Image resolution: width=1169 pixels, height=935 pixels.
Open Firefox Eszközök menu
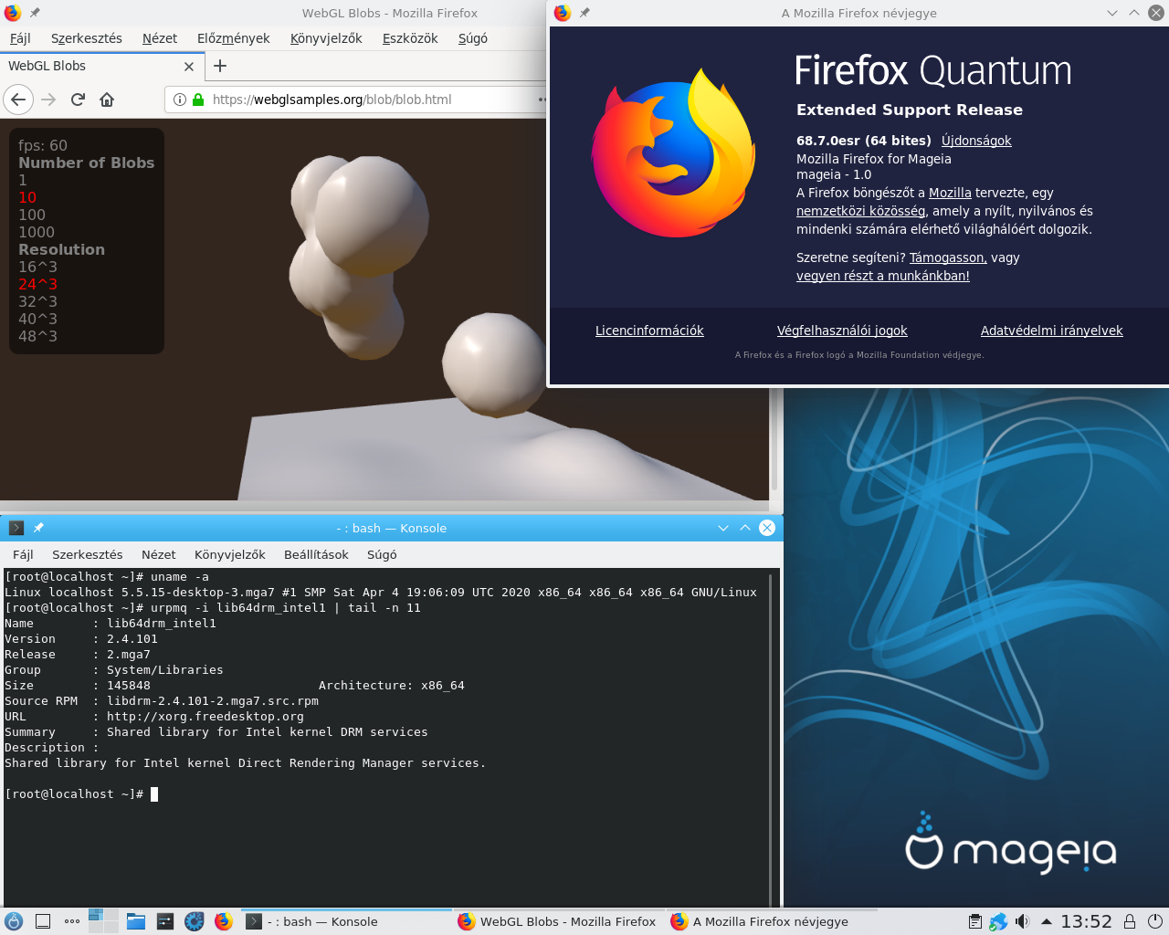(410, 38)
